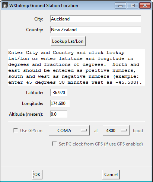Screen dimensions: 153x182
Task: Click the 'Altitude (meters):' label
Action: pyautogui.click(x=26, y=114)
